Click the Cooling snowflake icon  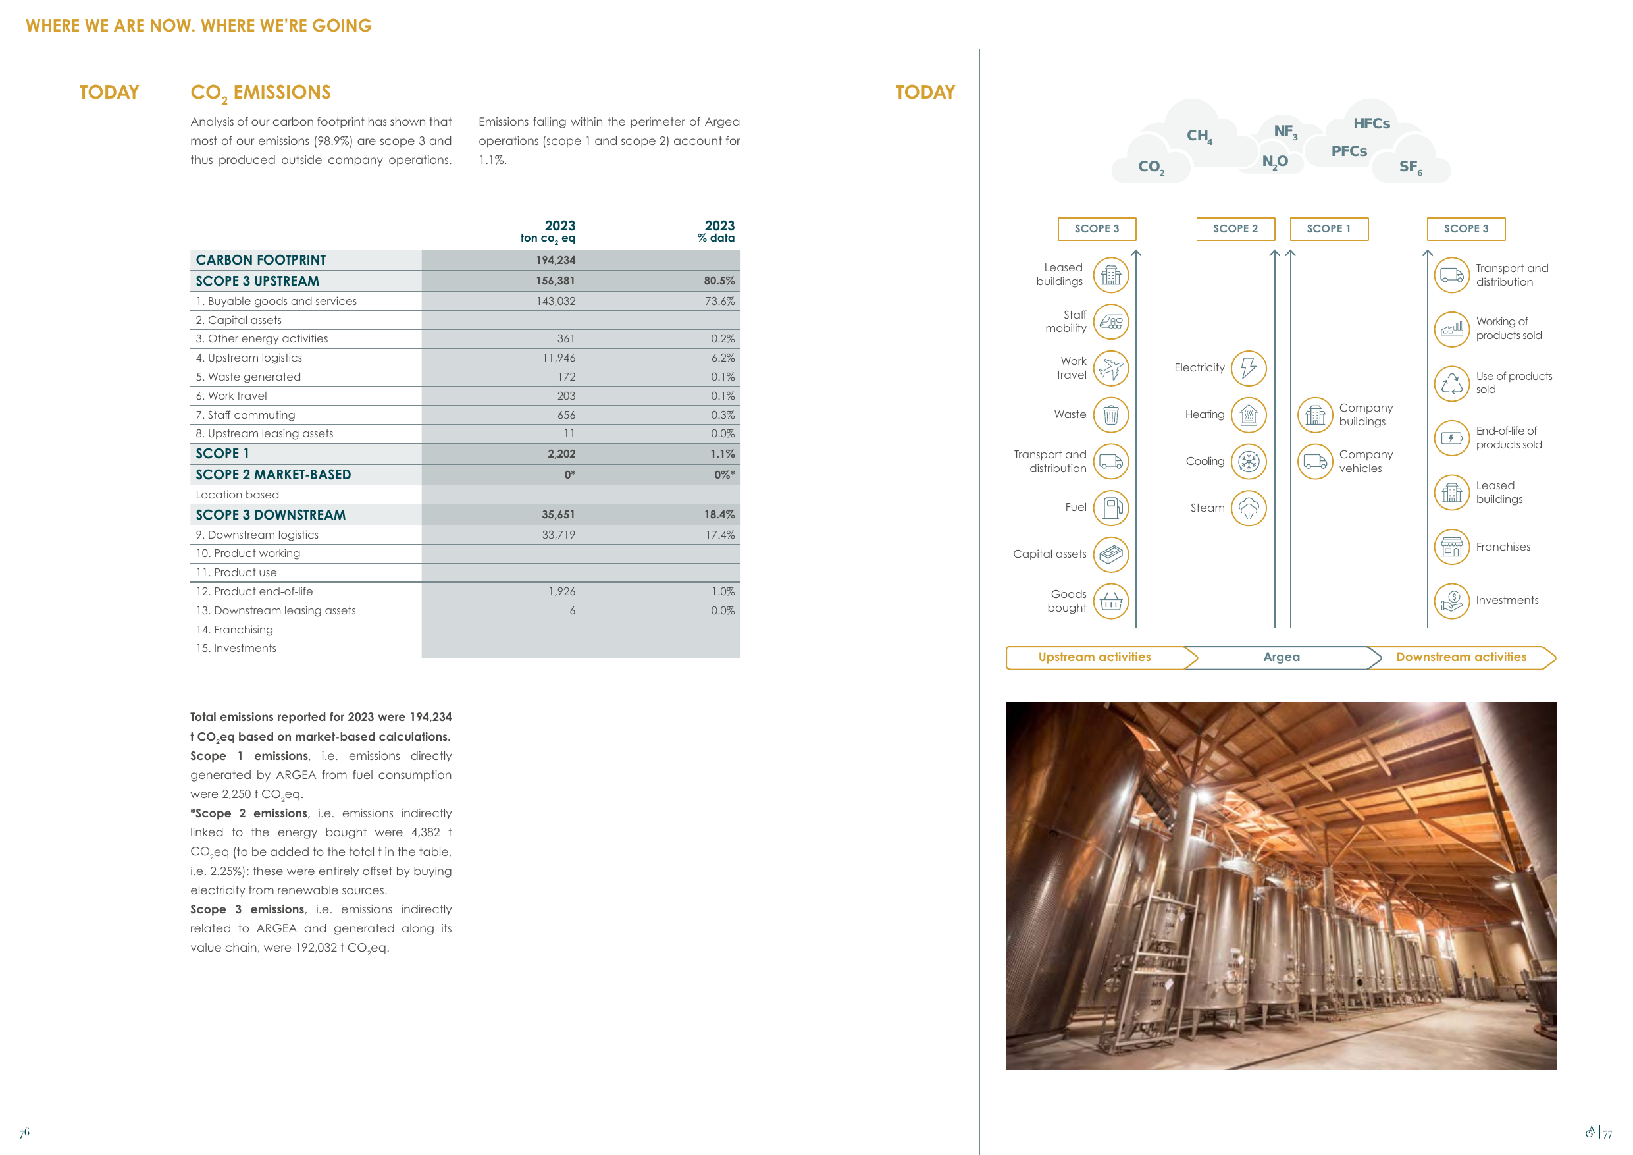1248,461
